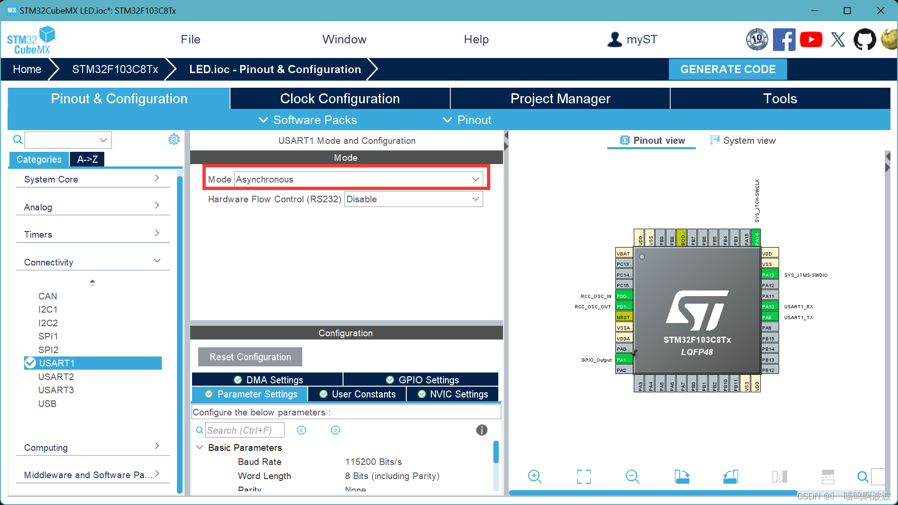
Task: Open the NVIC Settings tab
Action: (x=453, y=394)
